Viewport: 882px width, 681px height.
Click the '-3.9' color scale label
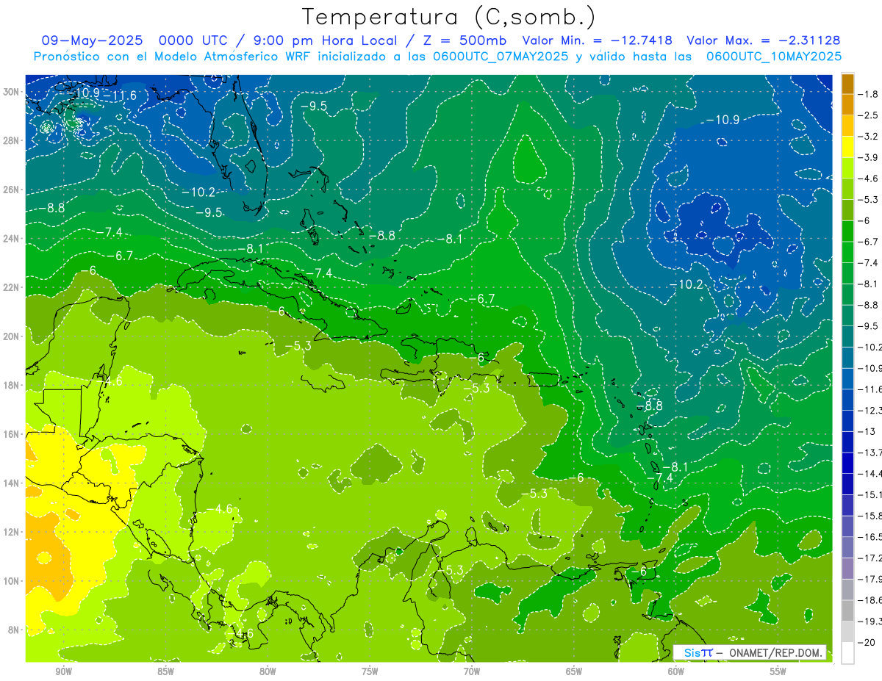[870, 157]
